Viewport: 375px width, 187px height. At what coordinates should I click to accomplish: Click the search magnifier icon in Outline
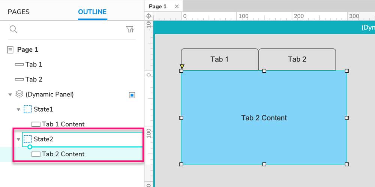coord(13,30)
